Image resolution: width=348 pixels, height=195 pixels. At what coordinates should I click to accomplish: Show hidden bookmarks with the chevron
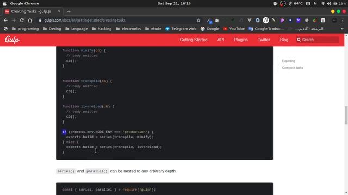(342, 29)
